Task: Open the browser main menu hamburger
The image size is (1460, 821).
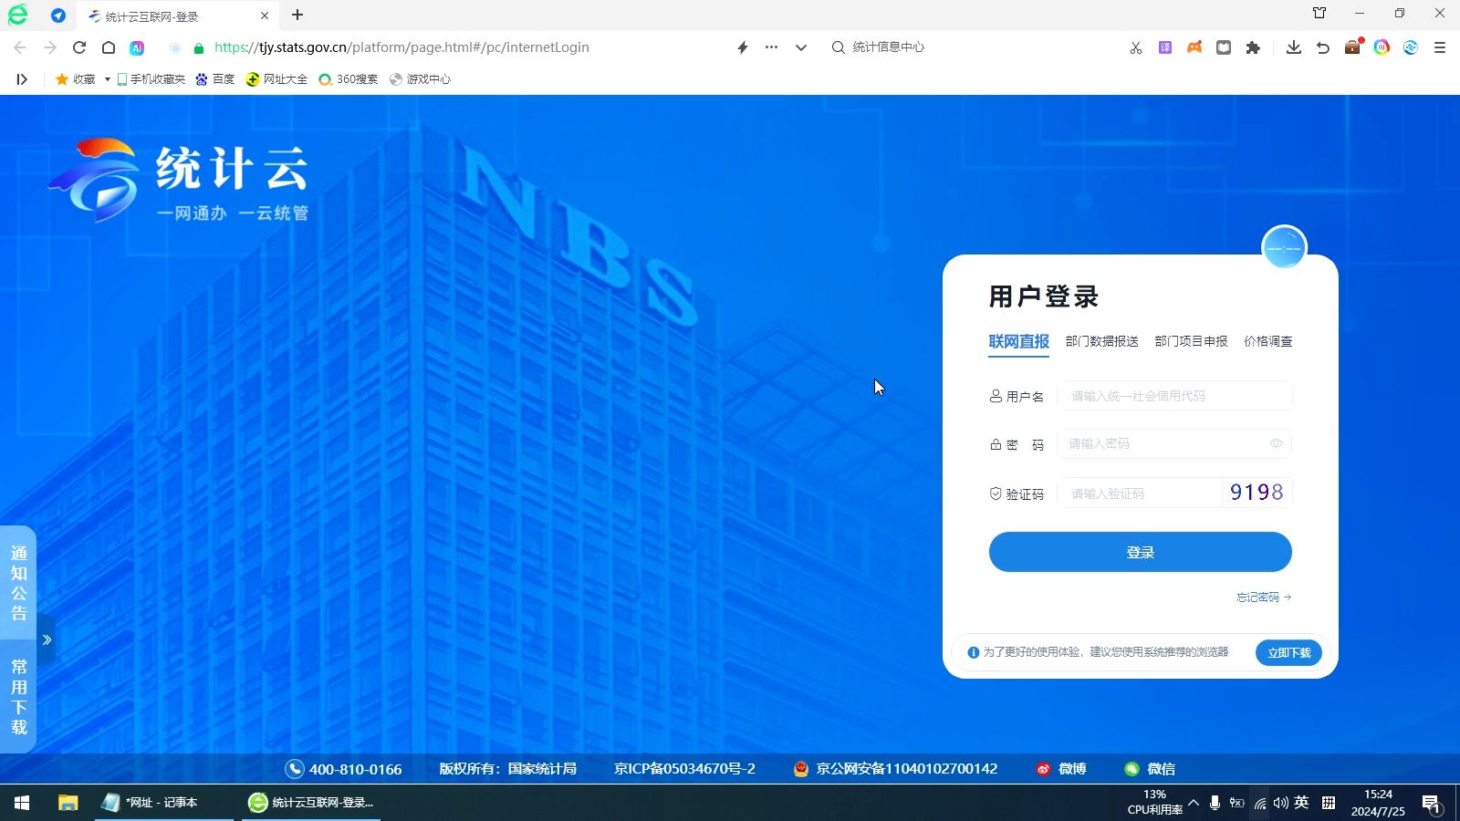Action: point(1440,47)
